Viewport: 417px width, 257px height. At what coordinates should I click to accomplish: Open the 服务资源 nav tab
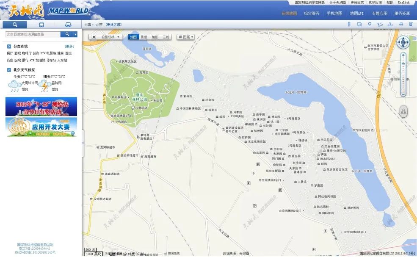(402, 13)
